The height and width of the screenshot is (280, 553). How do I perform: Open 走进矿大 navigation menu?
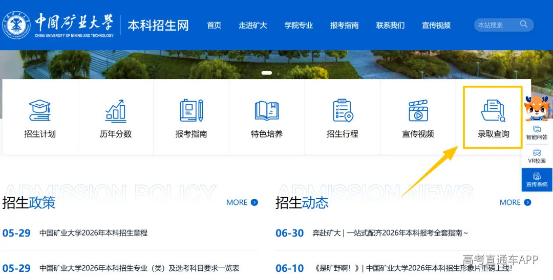(x=253, y=26)
